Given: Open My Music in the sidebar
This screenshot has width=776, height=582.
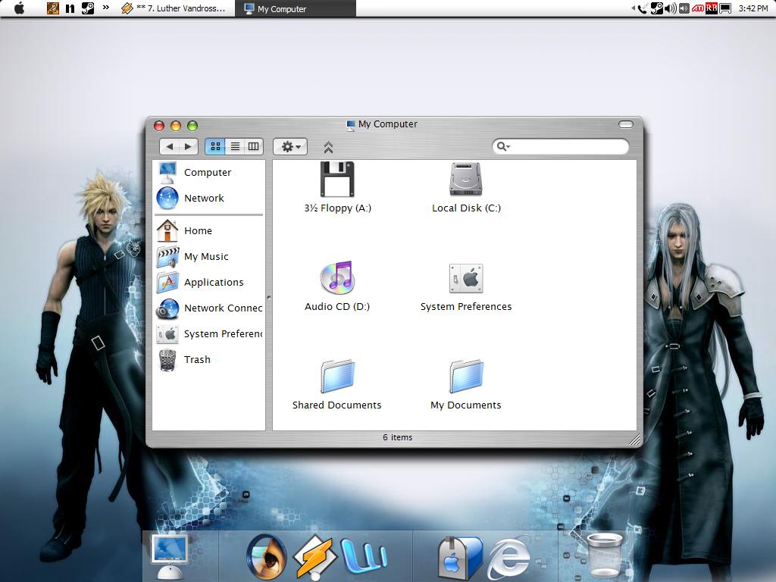Looking at the screenshot, I should [x=208, y=256].
